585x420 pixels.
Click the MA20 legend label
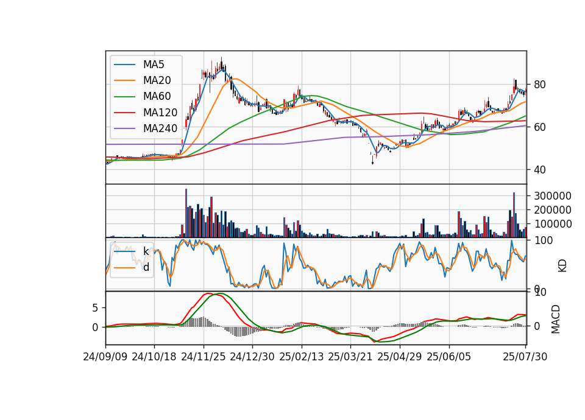[157, 80]
